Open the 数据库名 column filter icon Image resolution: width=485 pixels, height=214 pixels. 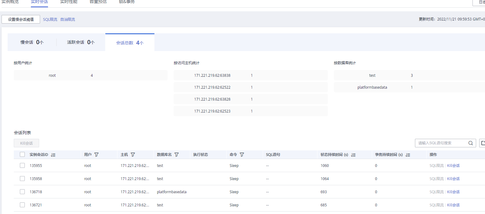coord(176,155)
